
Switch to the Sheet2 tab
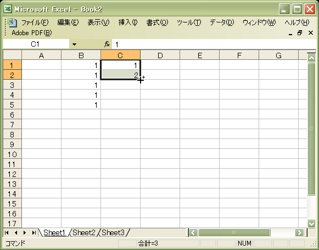tap(84, 232)
